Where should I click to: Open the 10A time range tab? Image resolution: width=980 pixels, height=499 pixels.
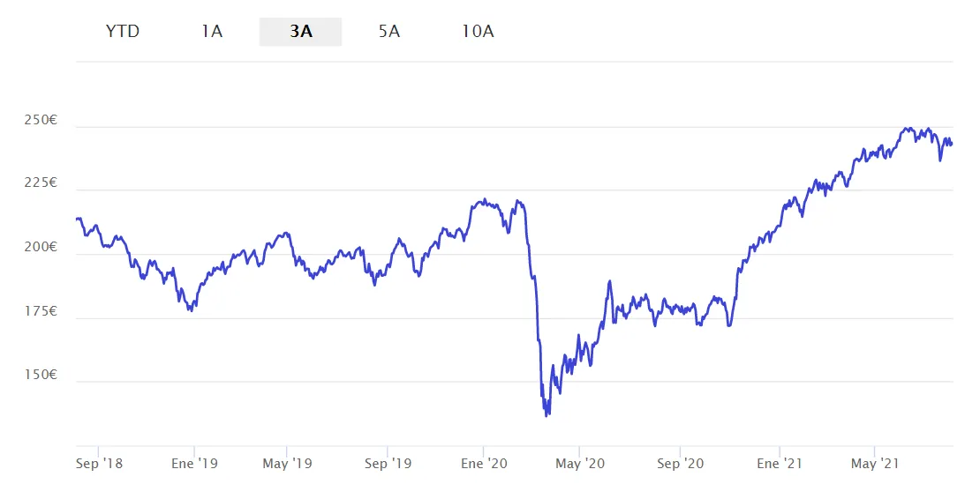click(478, 32)
